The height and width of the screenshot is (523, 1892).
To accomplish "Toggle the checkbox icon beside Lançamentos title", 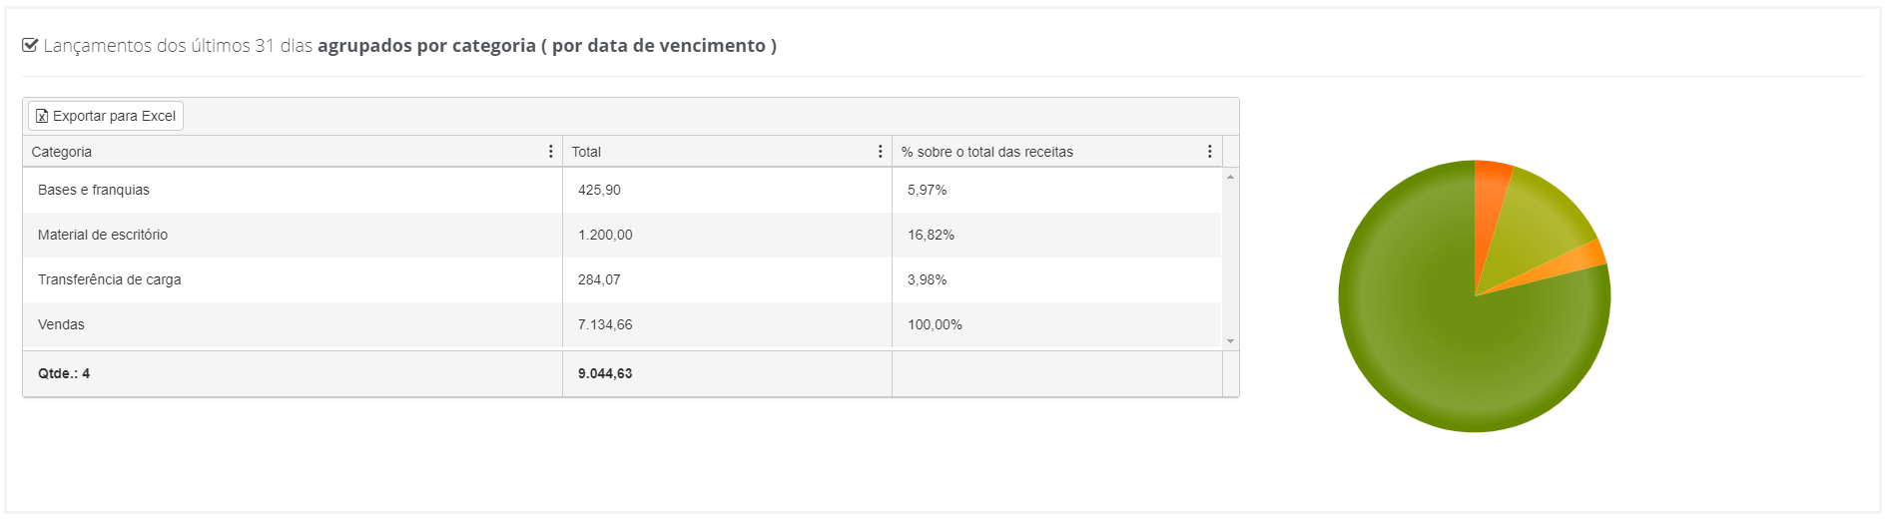I will 30,45.
